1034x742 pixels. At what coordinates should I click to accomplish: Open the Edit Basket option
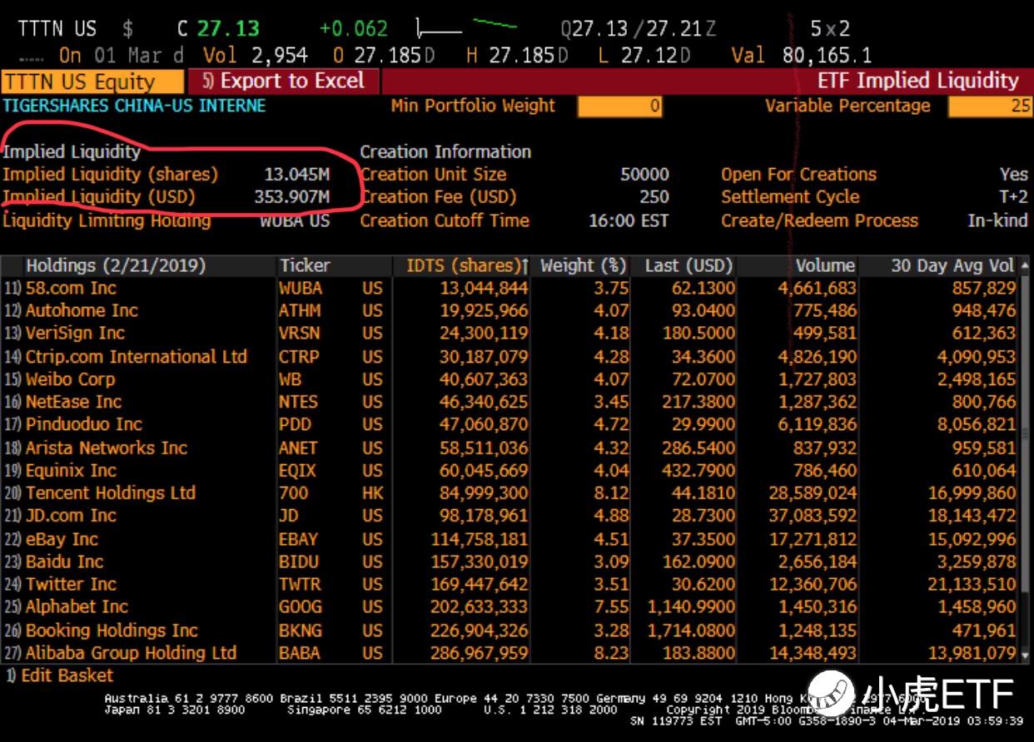59,675
